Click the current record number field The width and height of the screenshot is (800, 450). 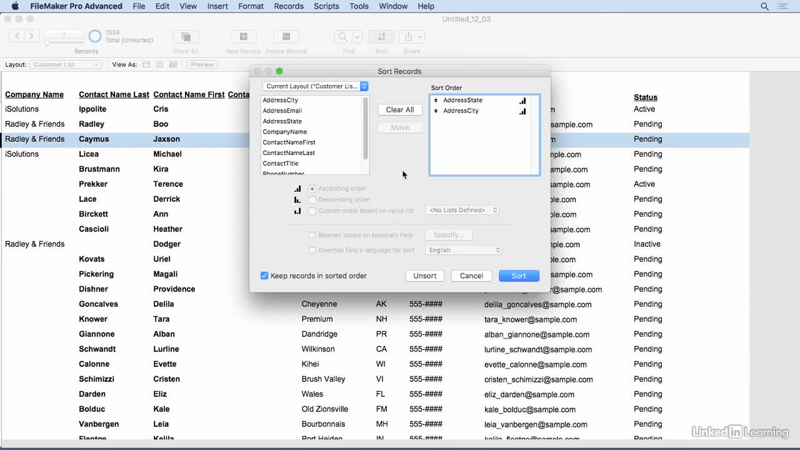click(x=64, y=34)
